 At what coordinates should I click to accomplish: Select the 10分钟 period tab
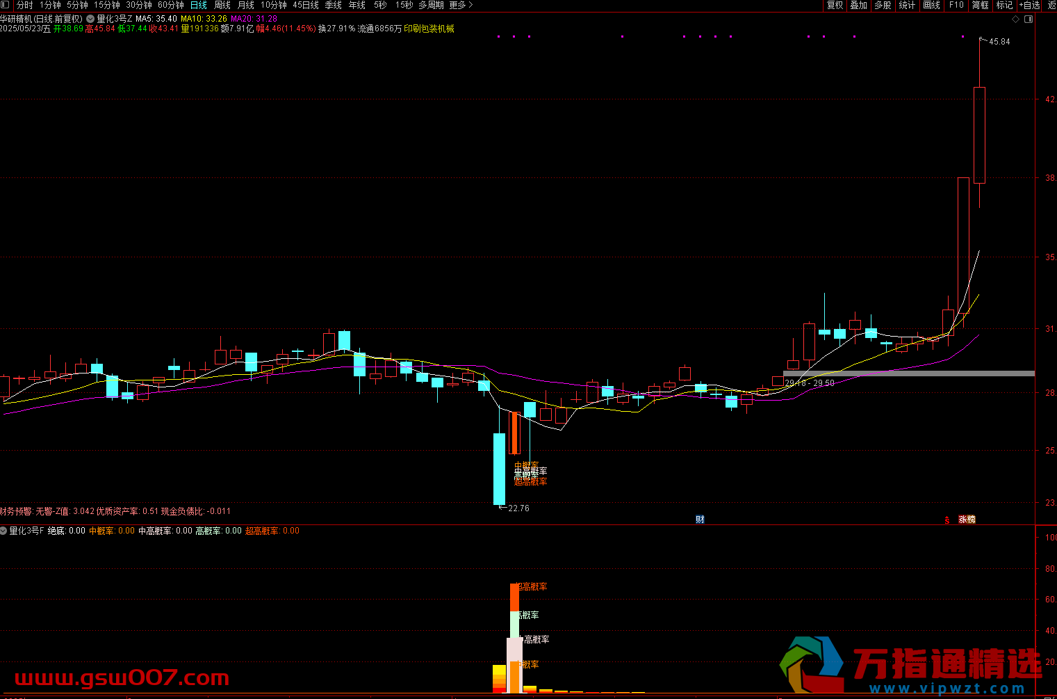tap(274, 5)
